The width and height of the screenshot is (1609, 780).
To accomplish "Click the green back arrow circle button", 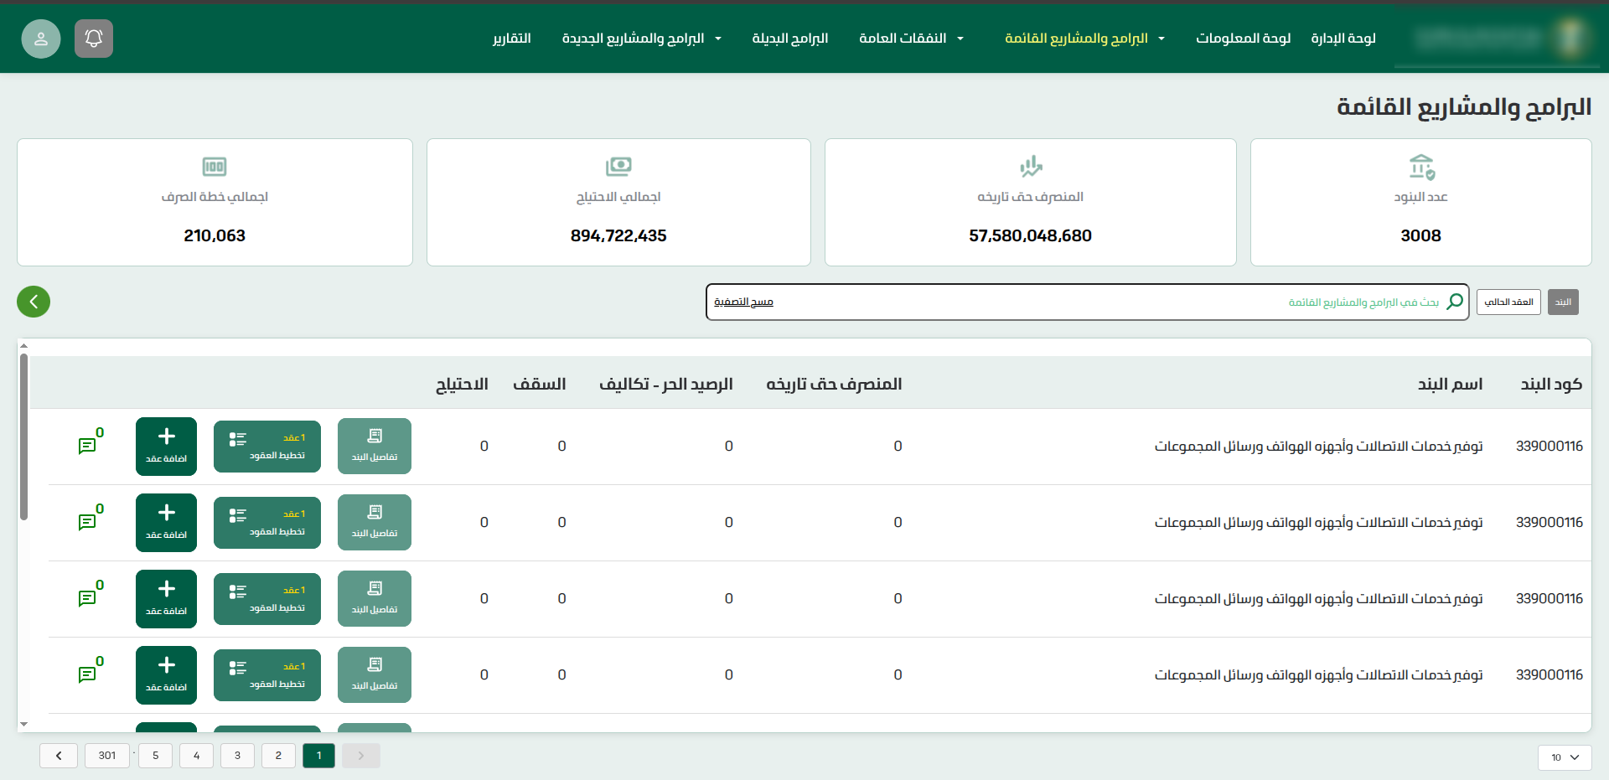I will 34,302.
